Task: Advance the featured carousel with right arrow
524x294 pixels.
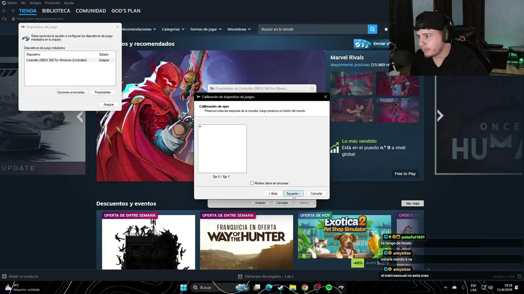Action: (440, 116)
